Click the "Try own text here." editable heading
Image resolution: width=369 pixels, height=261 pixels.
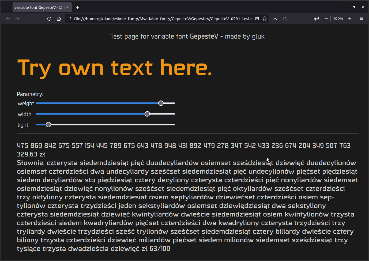pos(115,68)
